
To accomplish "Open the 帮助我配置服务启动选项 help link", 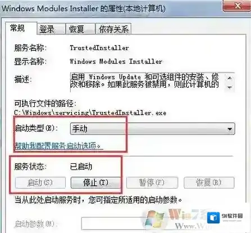I will point(59,146).
